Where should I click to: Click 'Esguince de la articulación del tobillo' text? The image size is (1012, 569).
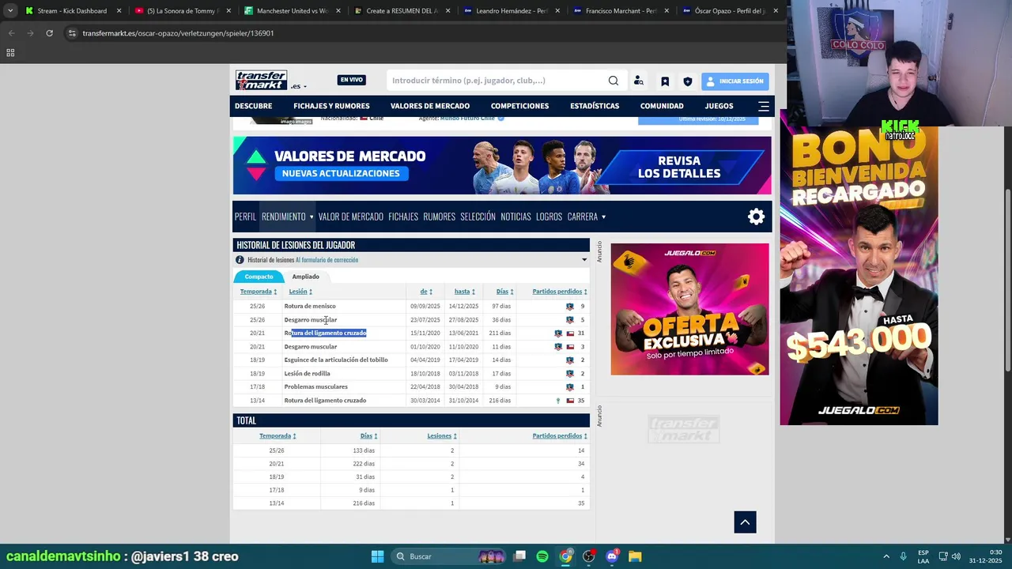tap(336, 360)
